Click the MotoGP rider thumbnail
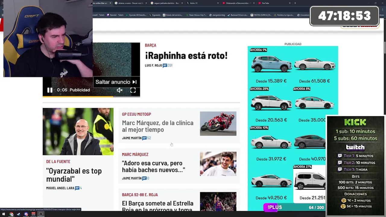This screenshot has width=386, height=217. (x=218, y=124)
